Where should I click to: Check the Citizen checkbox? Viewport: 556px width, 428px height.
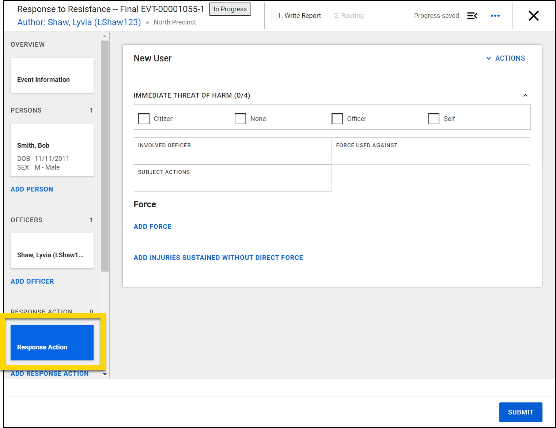point(144,118)
